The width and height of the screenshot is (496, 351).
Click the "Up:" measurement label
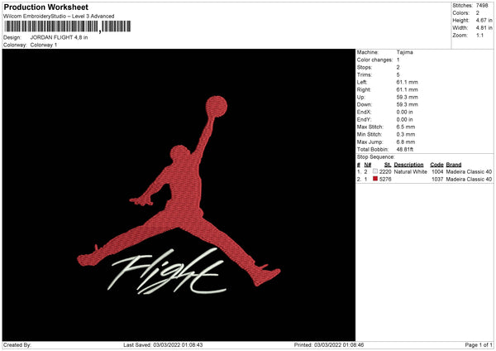point(361,97)
